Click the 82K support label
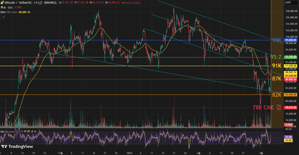Screen dimensions: 299x155 (277, 94)
